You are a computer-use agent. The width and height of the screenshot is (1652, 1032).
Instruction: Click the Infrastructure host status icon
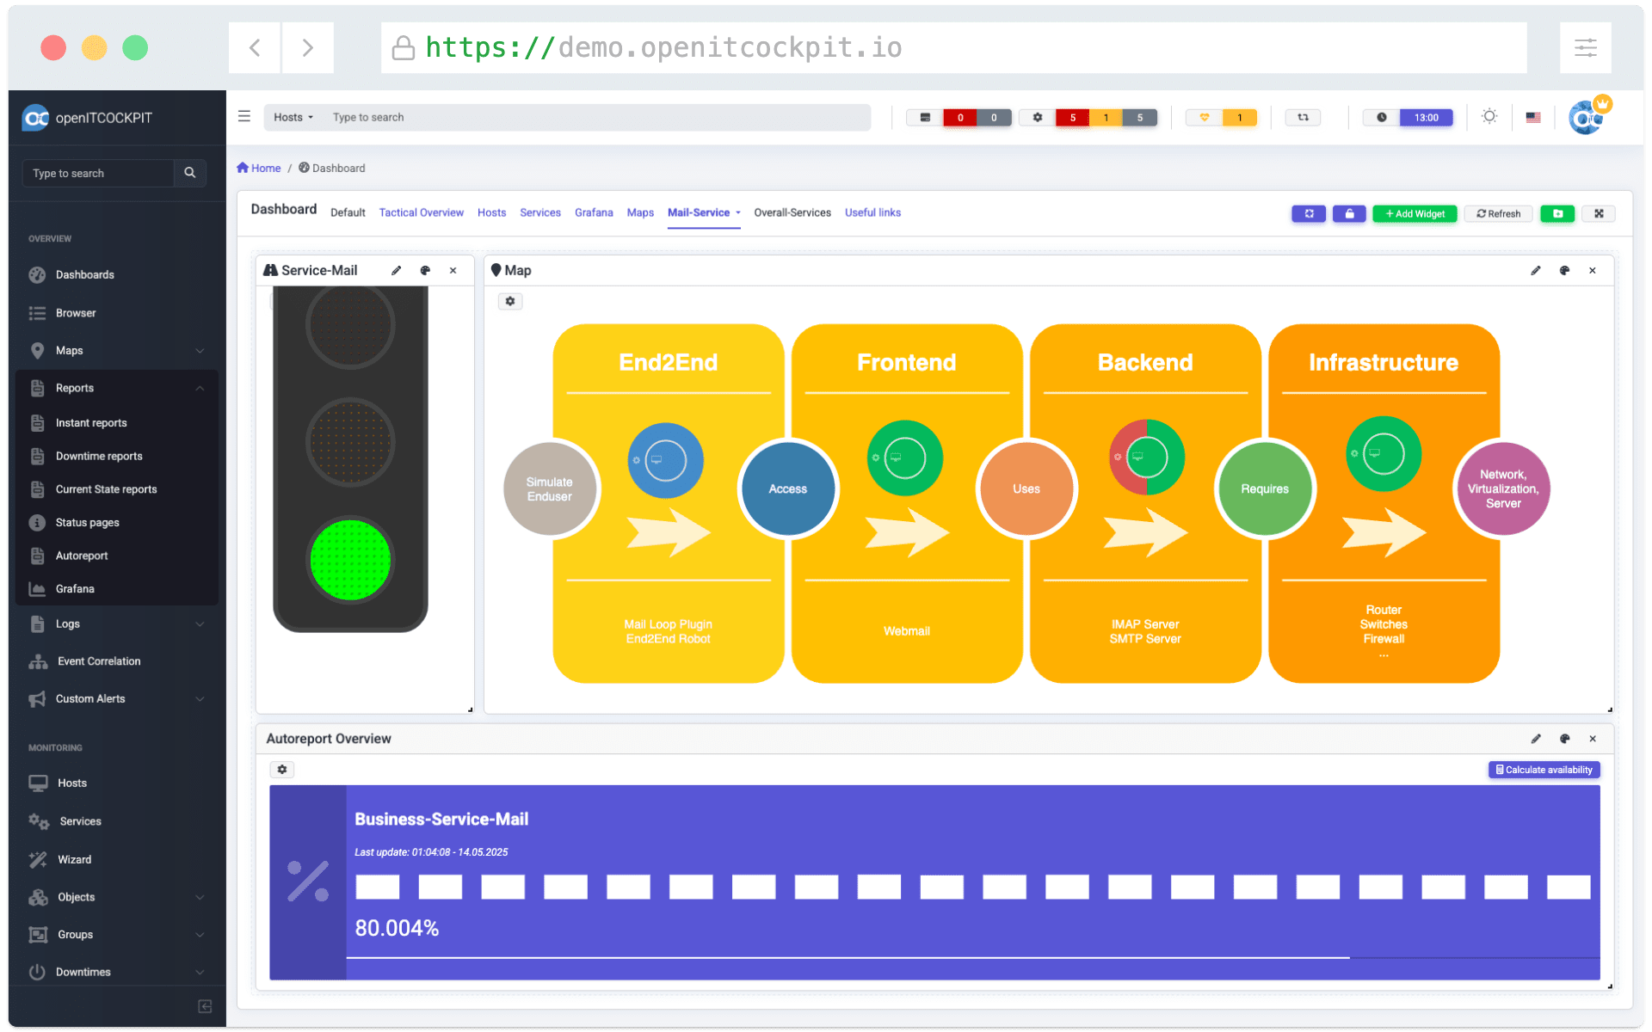[1384, 453]
